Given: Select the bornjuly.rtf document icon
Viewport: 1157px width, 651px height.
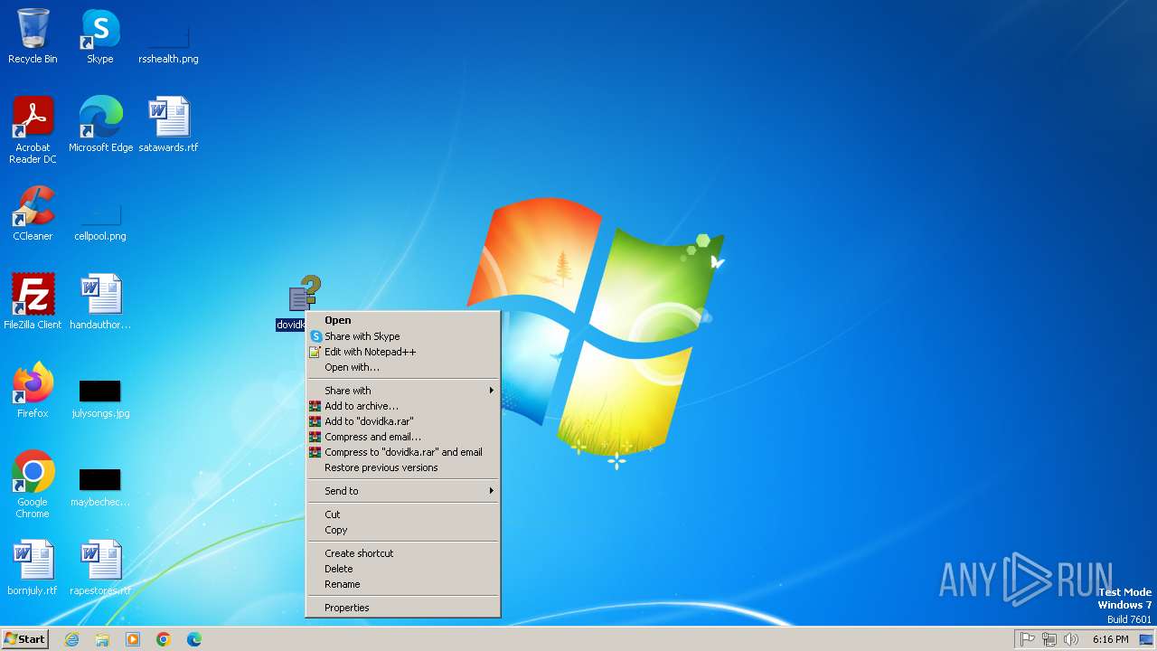Looking at the screenshot, I should point(33,568).
